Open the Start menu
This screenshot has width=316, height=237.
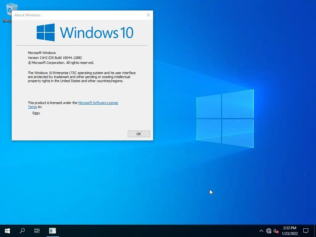(x=7, y=231)
